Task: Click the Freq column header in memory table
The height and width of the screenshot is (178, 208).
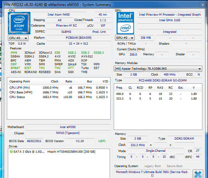Action: click(119, 88)
